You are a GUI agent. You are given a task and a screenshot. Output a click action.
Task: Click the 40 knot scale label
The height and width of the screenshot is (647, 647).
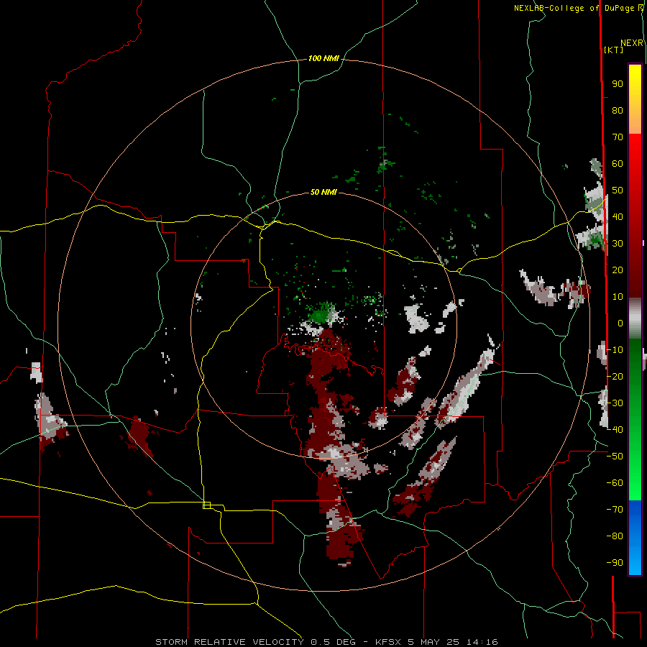[618, 217]
